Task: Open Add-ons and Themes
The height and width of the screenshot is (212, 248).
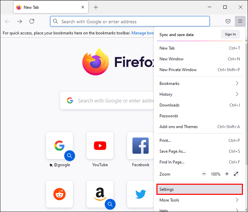Action: (x=200, y=127)
